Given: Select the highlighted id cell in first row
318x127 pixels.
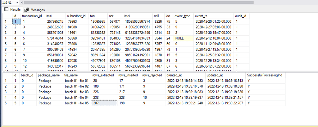Looking at the screenshot, I should [17, 21].
